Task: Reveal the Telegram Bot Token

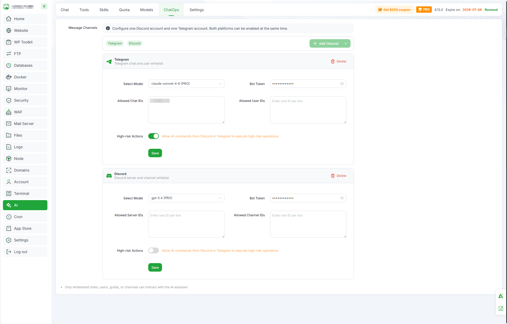Action: click(x=342, y=84)
